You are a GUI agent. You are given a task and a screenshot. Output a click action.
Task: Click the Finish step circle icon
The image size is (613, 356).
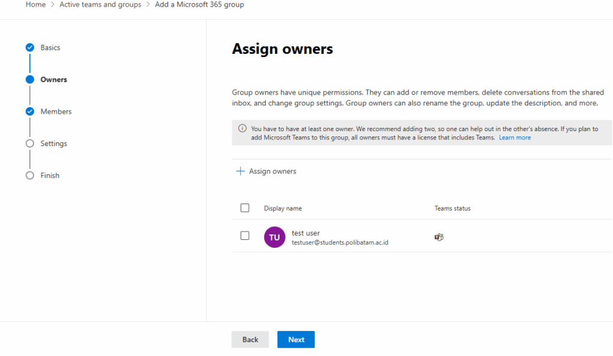tap(30, 175)
